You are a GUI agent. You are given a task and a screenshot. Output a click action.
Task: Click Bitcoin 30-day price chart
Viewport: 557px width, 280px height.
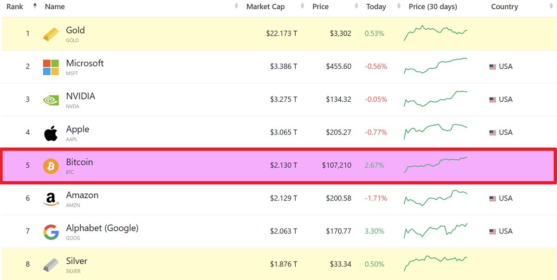[x=435, y=165]
